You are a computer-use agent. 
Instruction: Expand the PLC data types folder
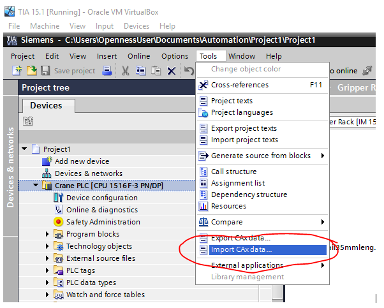[x=47, y=282]
